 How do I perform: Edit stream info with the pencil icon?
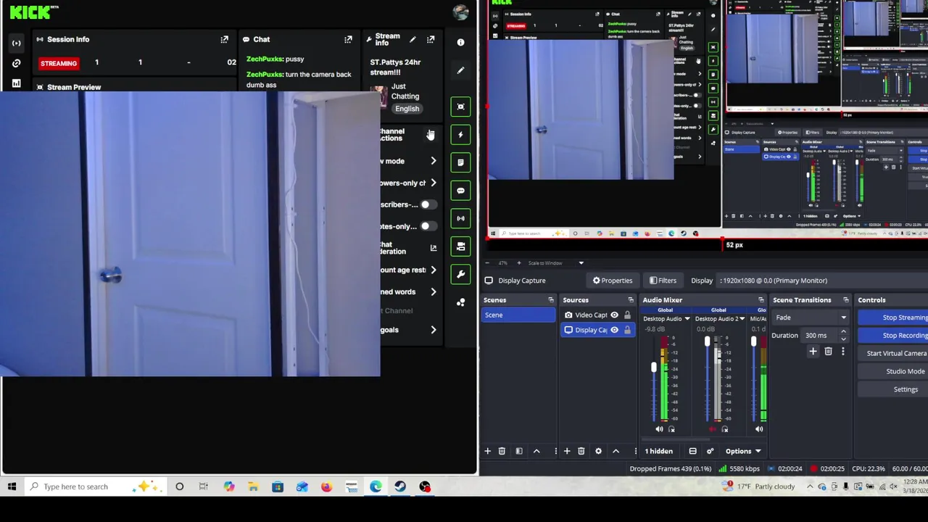click(x=413, y=39)
